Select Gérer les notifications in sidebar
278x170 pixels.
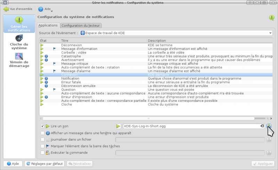point(19,24)
